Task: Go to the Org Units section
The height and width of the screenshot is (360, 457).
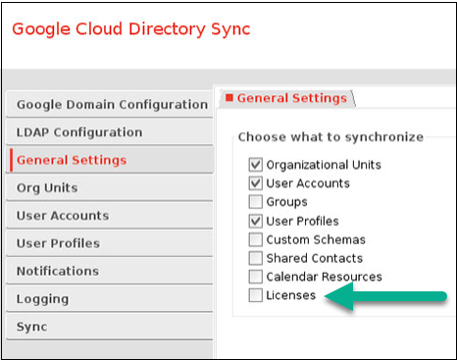Action: [x=110, y=187]
